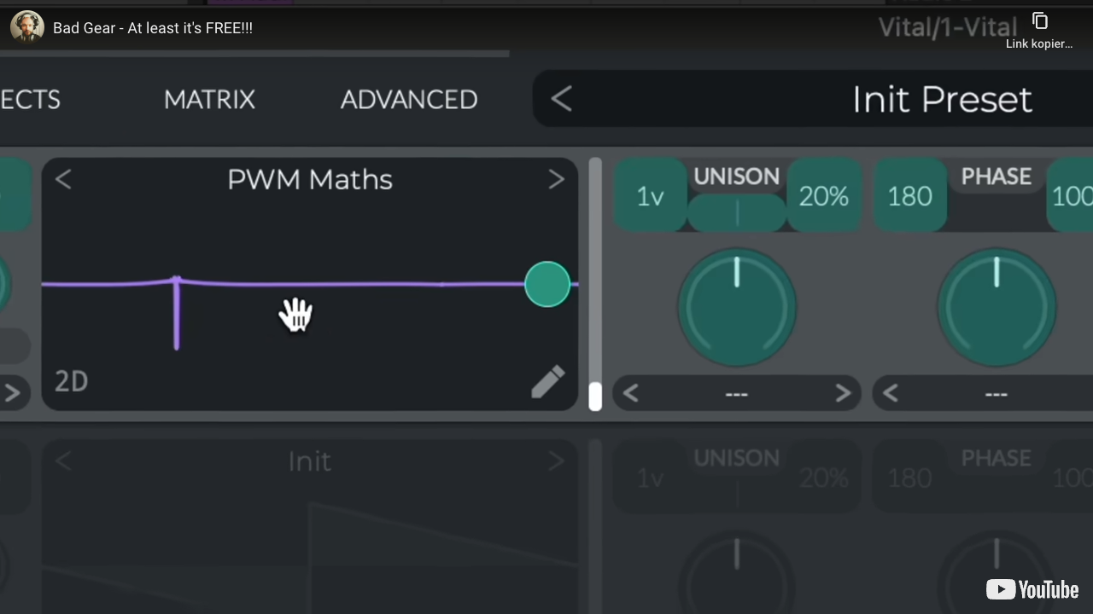This screenshot has width=1093, height=614.
Task: Cycle back the modulation source showing dashes
Action: 631,393
